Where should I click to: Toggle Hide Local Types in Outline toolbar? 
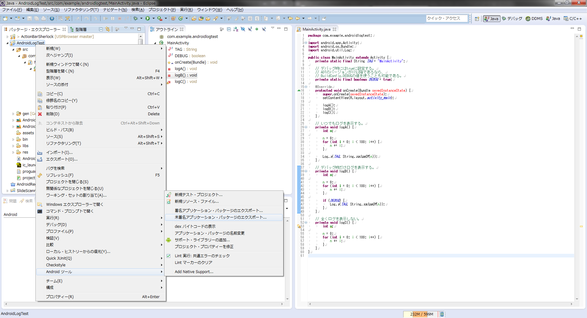tap(264, 29)
